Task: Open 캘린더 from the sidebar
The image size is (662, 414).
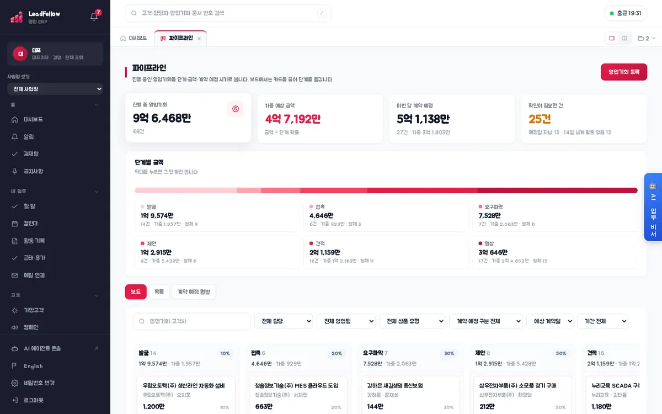Action: pos(55,224)
